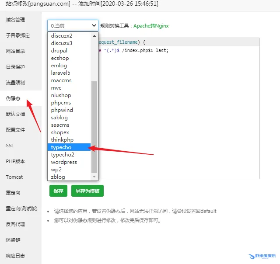Open the PHP版本 tab
This screenshot has height=264, width=280.
pyautogui.click(x=15, y=161)
